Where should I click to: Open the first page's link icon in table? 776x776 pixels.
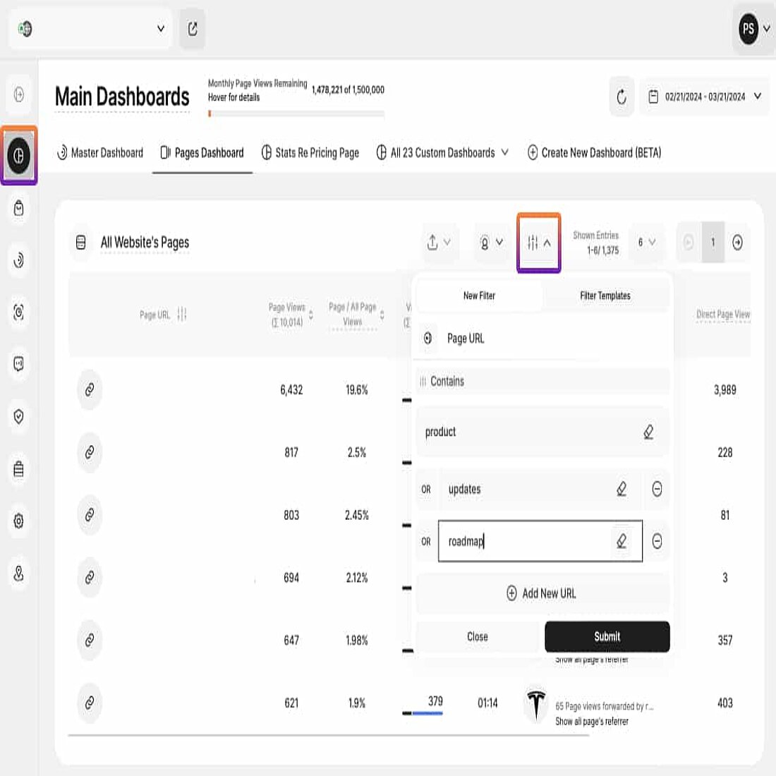click(x=89, y=389)
